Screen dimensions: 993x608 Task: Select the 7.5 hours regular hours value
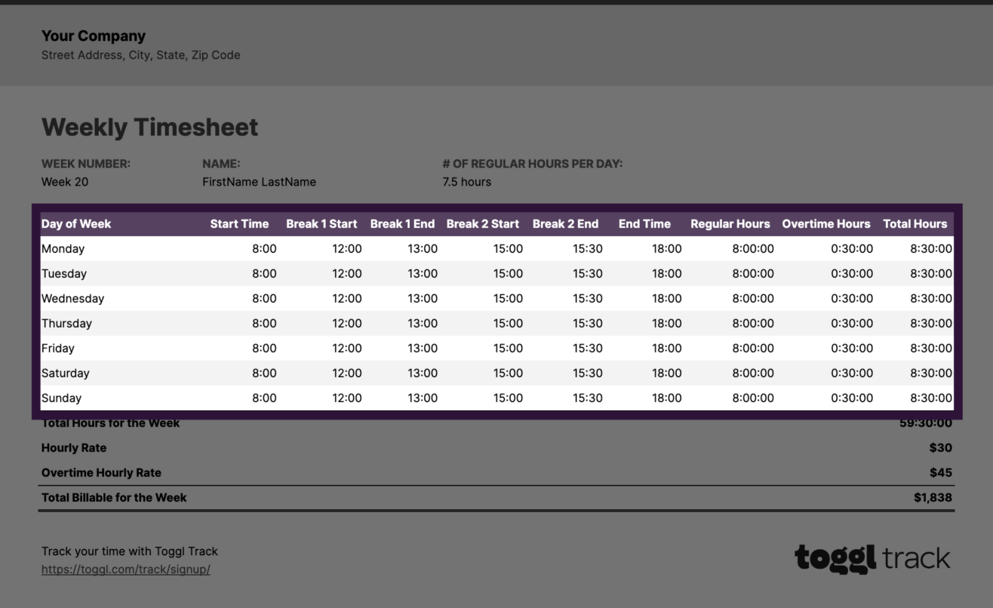point(466,182)
